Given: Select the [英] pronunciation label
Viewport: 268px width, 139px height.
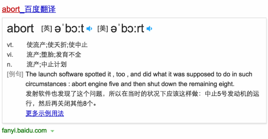Looking at the screenshot, I should [x=47, y=29].
